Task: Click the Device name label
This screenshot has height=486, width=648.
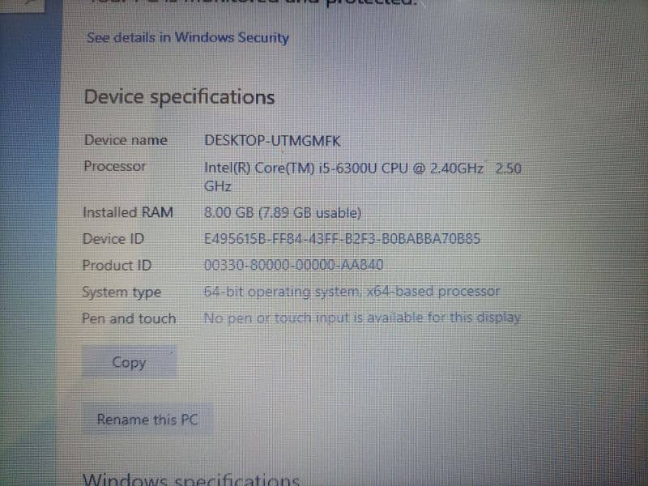Action: pyautogui.click(x=126, y=140)
